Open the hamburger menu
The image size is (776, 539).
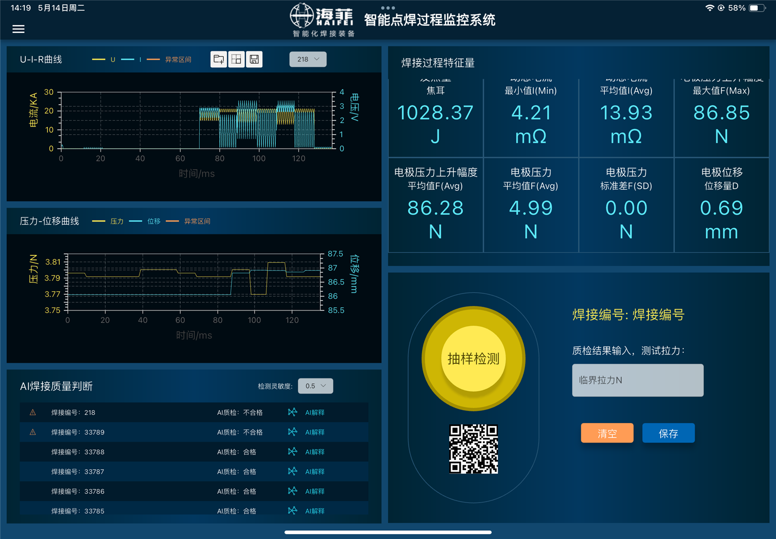tap(18, 29)
